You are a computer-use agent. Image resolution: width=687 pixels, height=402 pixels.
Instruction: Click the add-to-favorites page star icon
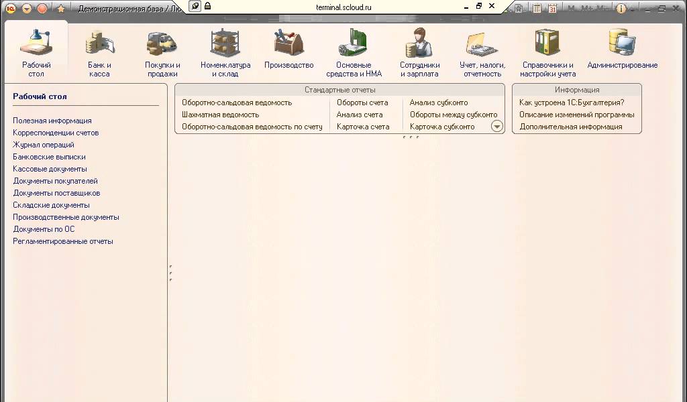[x=519, y=8]
